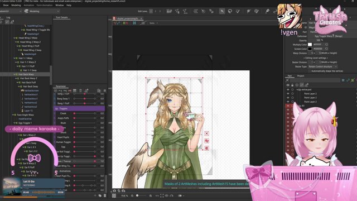
Task: Click the deform brush tool icon
Action: point(257,11)
